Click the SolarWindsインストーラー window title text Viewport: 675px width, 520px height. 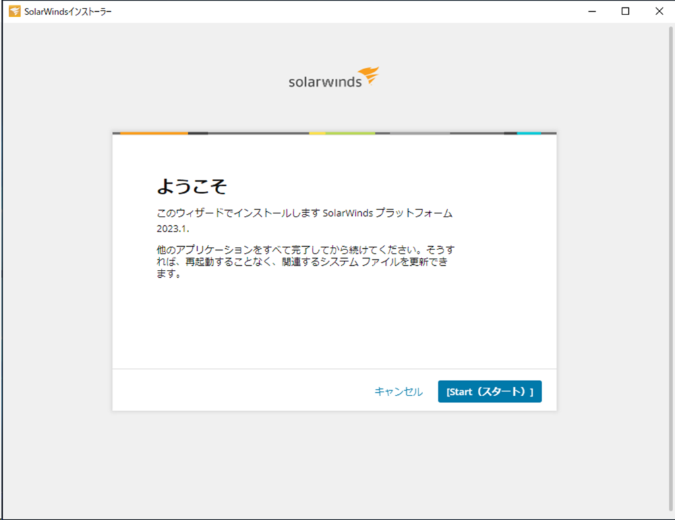(x=68, y=12)
